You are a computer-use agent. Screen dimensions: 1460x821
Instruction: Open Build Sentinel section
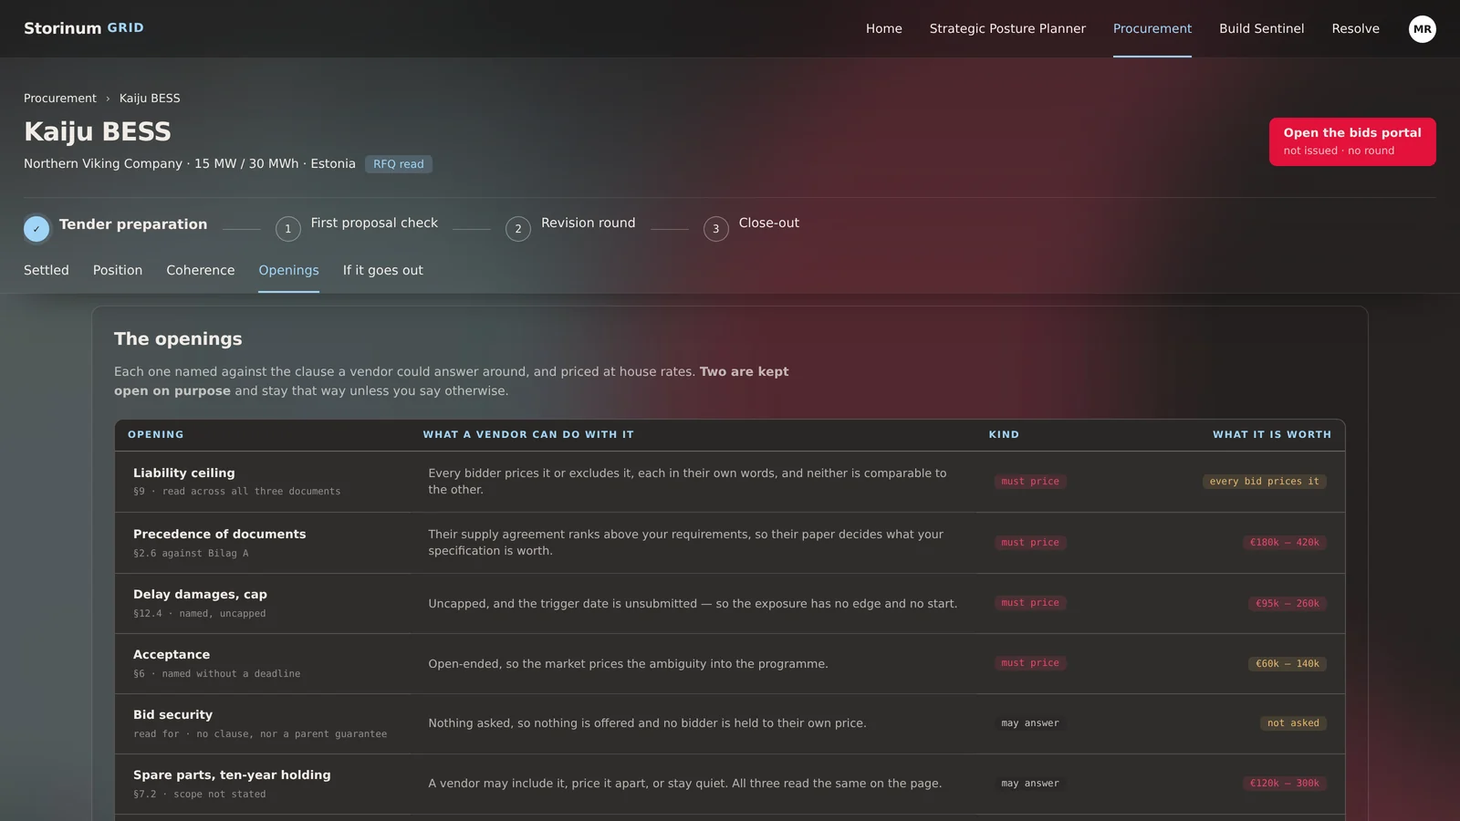pos(1261,28)
